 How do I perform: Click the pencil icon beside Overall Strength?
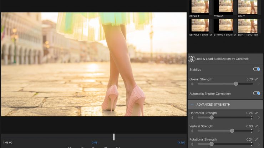pyautogui.click(x=256, y=79)
